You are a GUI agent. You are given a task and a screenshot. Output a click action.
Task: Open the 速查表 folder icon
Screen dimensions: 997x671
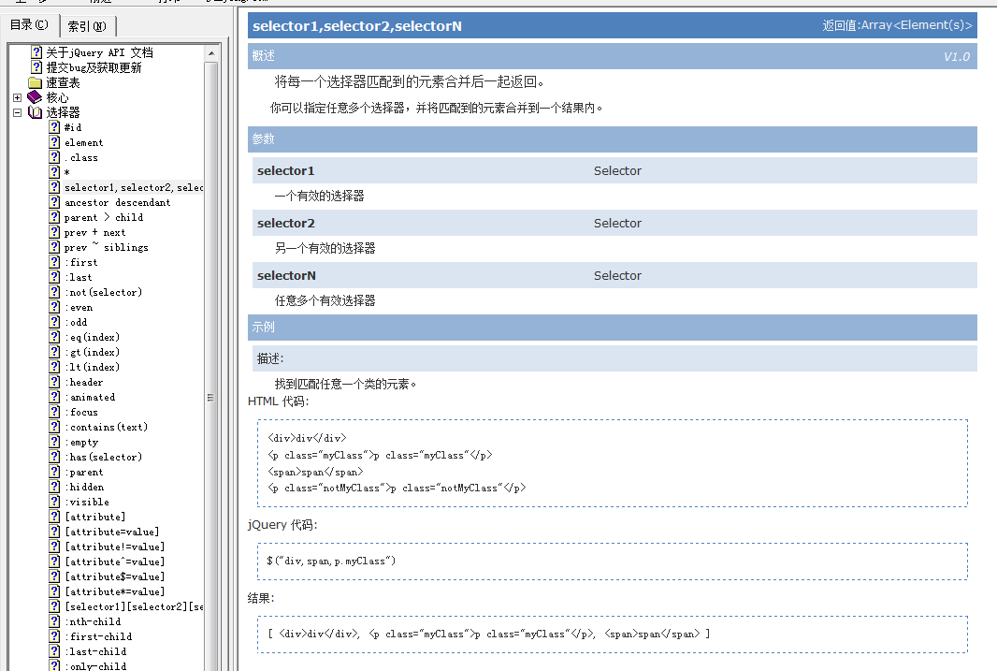pos(35,82)
